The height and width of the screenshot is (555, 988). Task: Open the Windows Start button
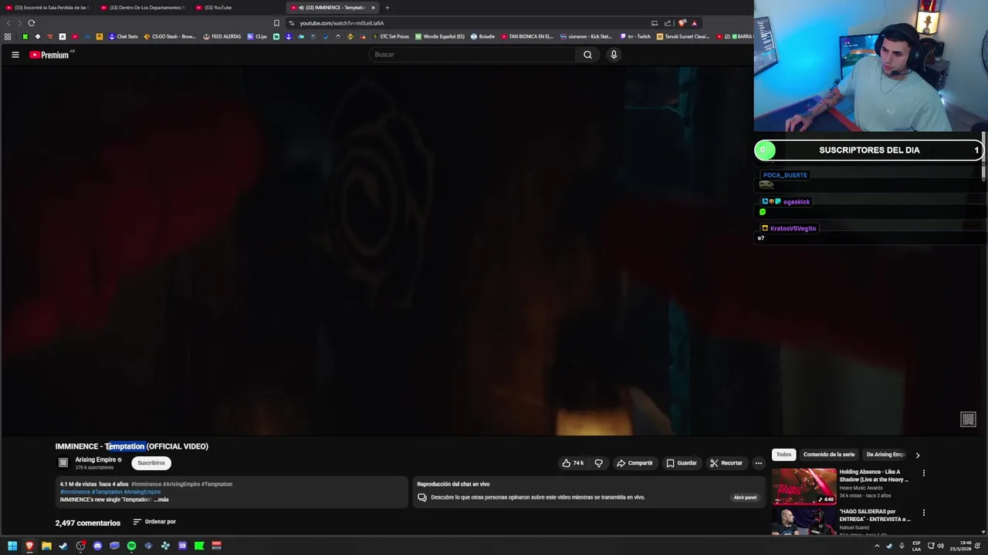coord(12,546)
